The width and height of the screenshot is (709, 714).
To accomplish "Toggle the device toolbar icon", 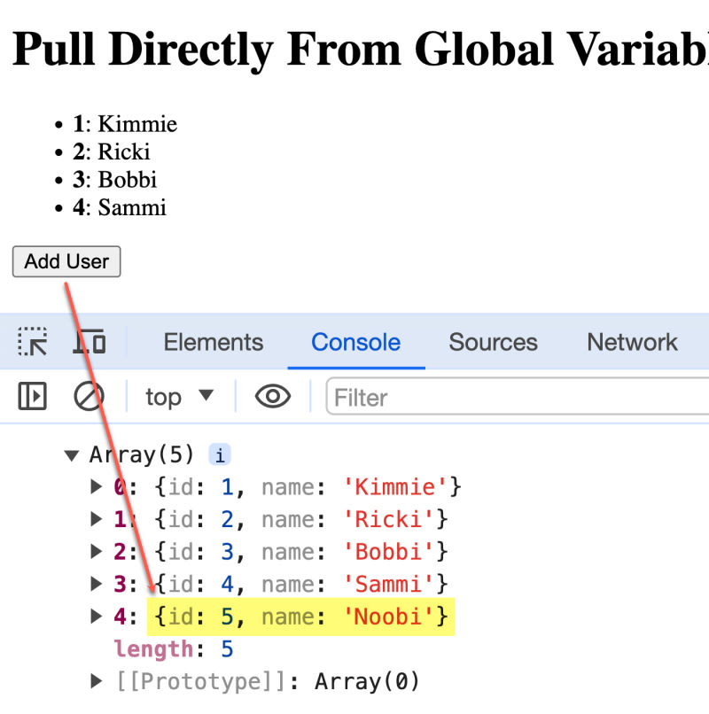I will (x=90, y=342).
